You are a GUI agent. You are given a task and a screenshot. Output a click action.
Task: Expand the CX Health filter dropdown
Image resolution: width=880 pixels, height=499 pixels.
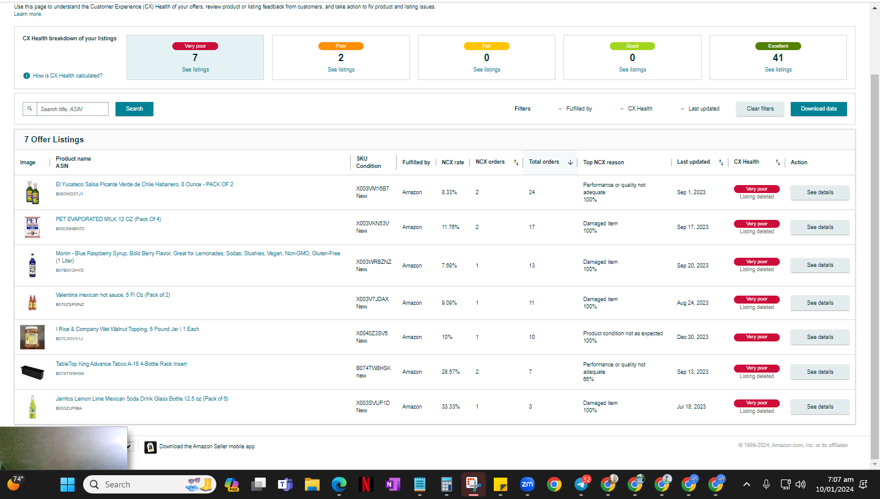click(x=636, y=109)
